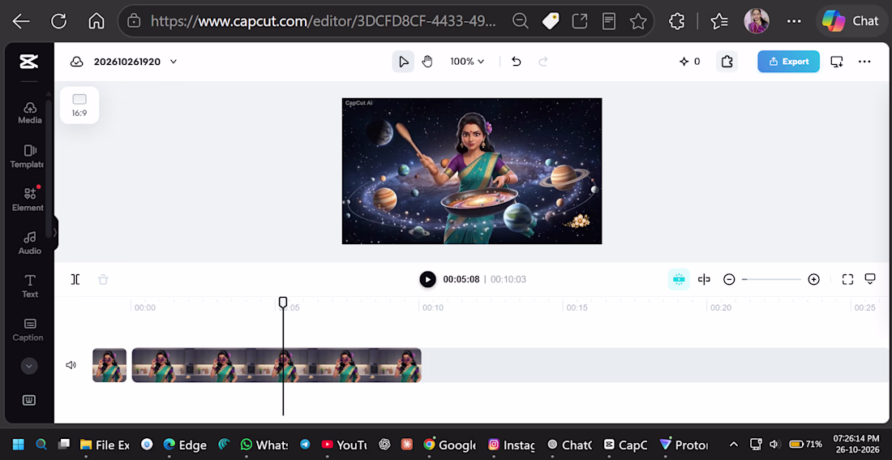Open the timeline display settings icon

tap(870, 279)
